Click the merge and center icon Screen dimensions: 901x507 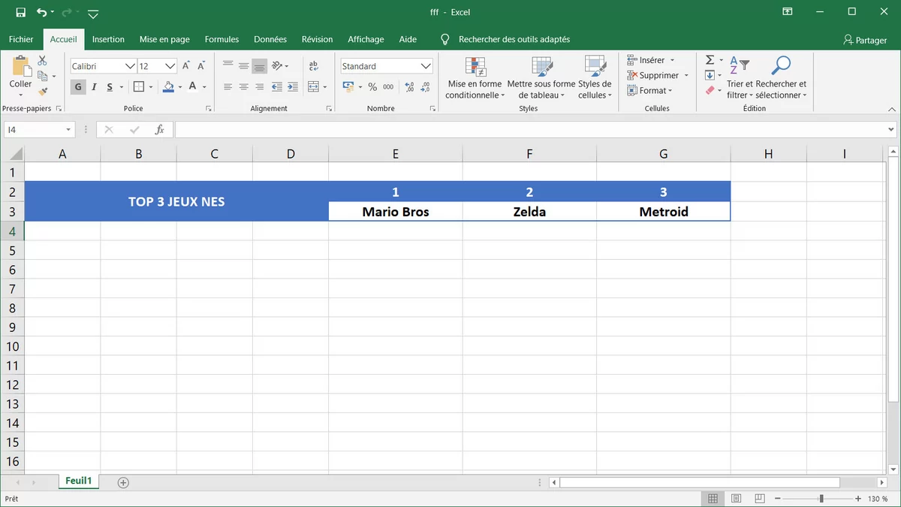tap(313, 87)
